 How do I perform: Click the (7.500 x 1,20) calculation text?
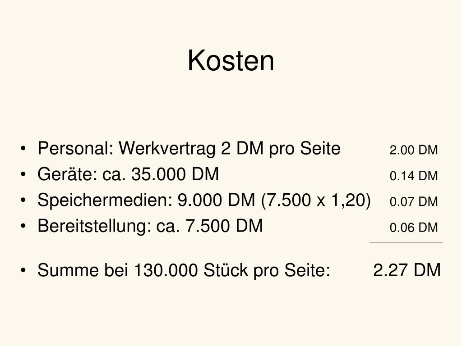point(316,200)
